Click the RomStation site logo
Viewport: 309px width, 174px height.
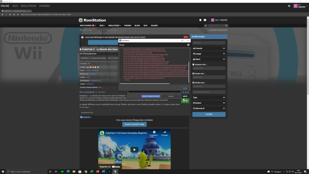coord(92,20)
